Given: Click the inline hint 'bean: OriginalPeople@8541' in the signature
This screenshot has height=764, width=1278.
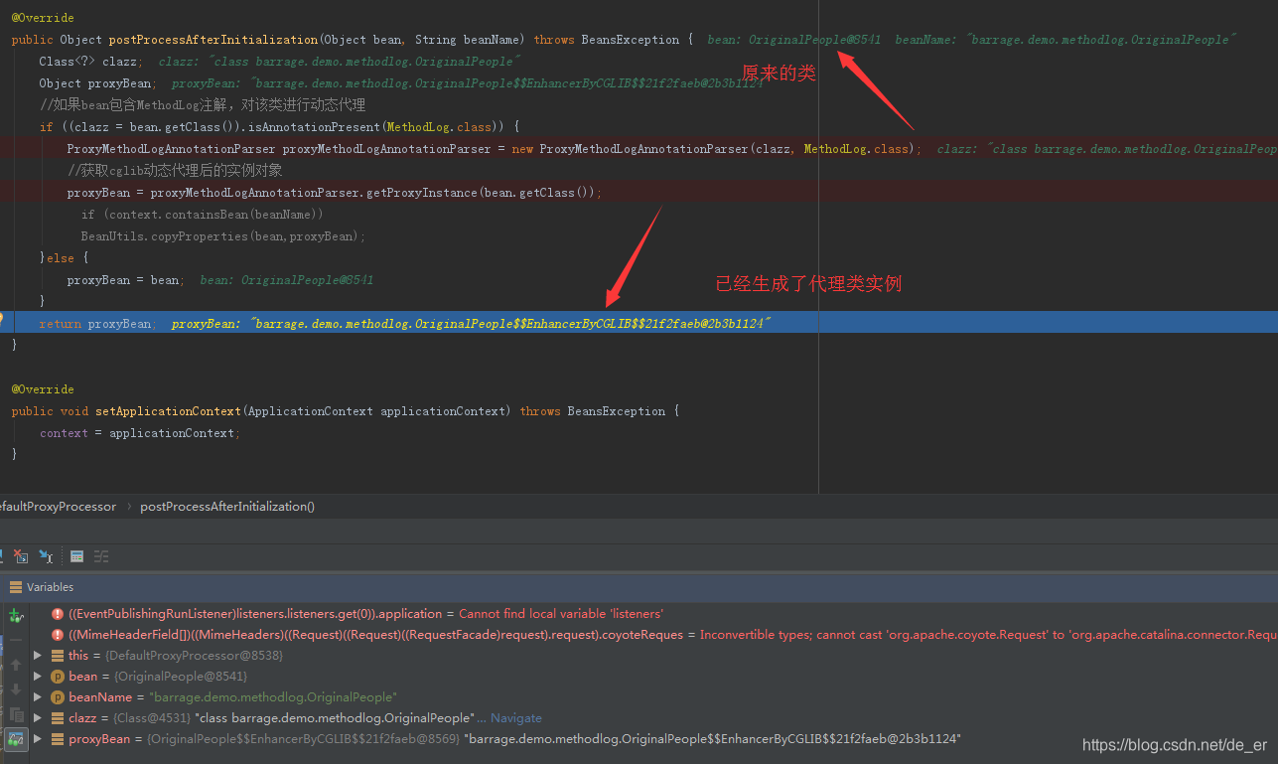Looking at the screenshot, I should (794, 40).
